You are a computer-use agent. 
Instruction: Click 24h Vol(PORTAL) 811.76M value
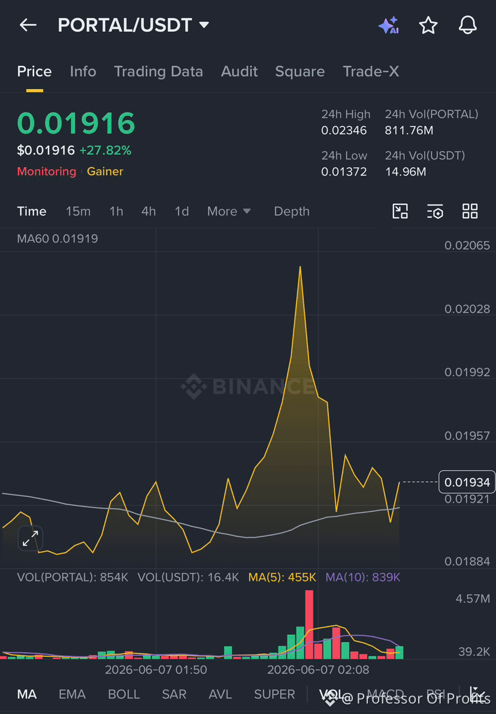(409, 131)
